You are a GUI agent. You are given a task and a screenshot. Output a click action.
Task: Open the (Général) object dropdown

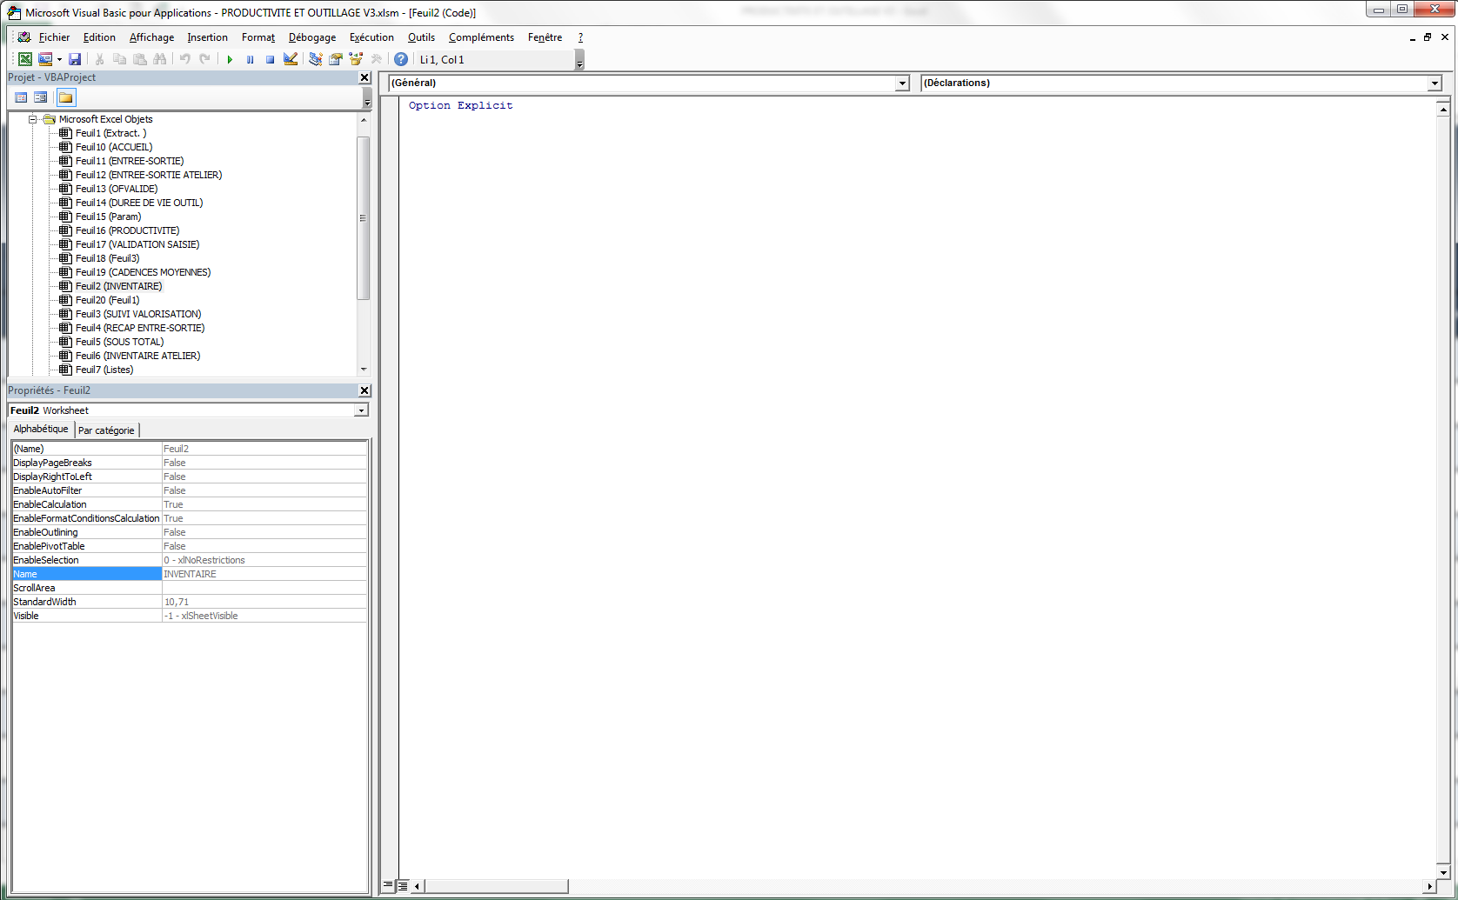point(902,83)
